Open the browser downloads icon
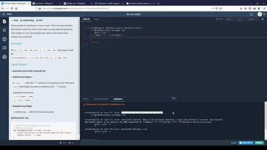The image size is (267, 150). click(x=241, y=8)
